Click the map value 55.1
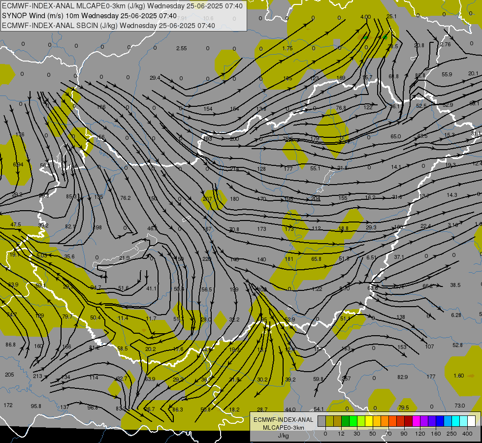 click(x=315, y=168)
